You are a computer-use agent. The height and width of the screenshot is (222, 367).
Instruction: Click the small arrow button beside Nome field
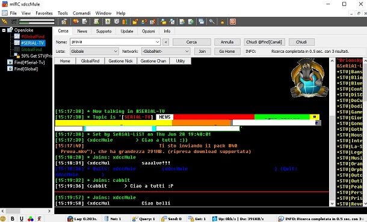(x=165, y=42)
